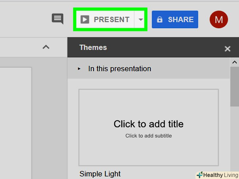This screenshot has width=239, height=179.
Task: Select the Simple Light theme thumbnail
Action: click(148, 127)
